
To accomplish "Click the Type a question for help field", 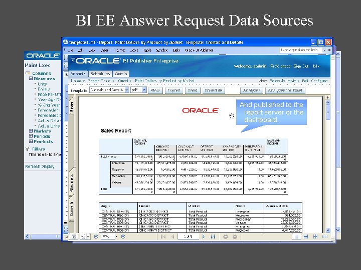I will coord(301,50).
